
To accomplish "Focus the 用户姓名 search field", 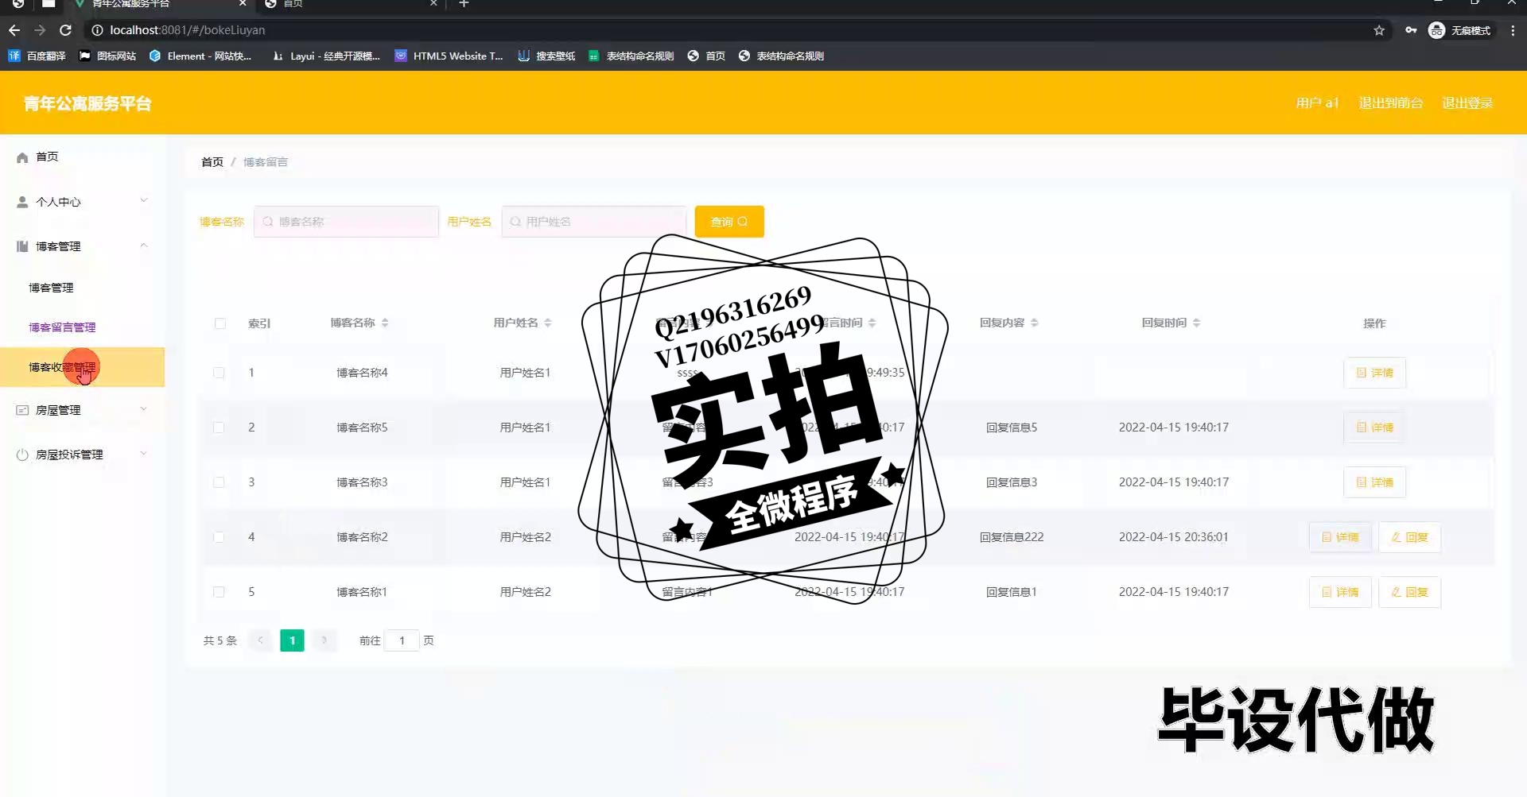I will [x=594, y=222].
